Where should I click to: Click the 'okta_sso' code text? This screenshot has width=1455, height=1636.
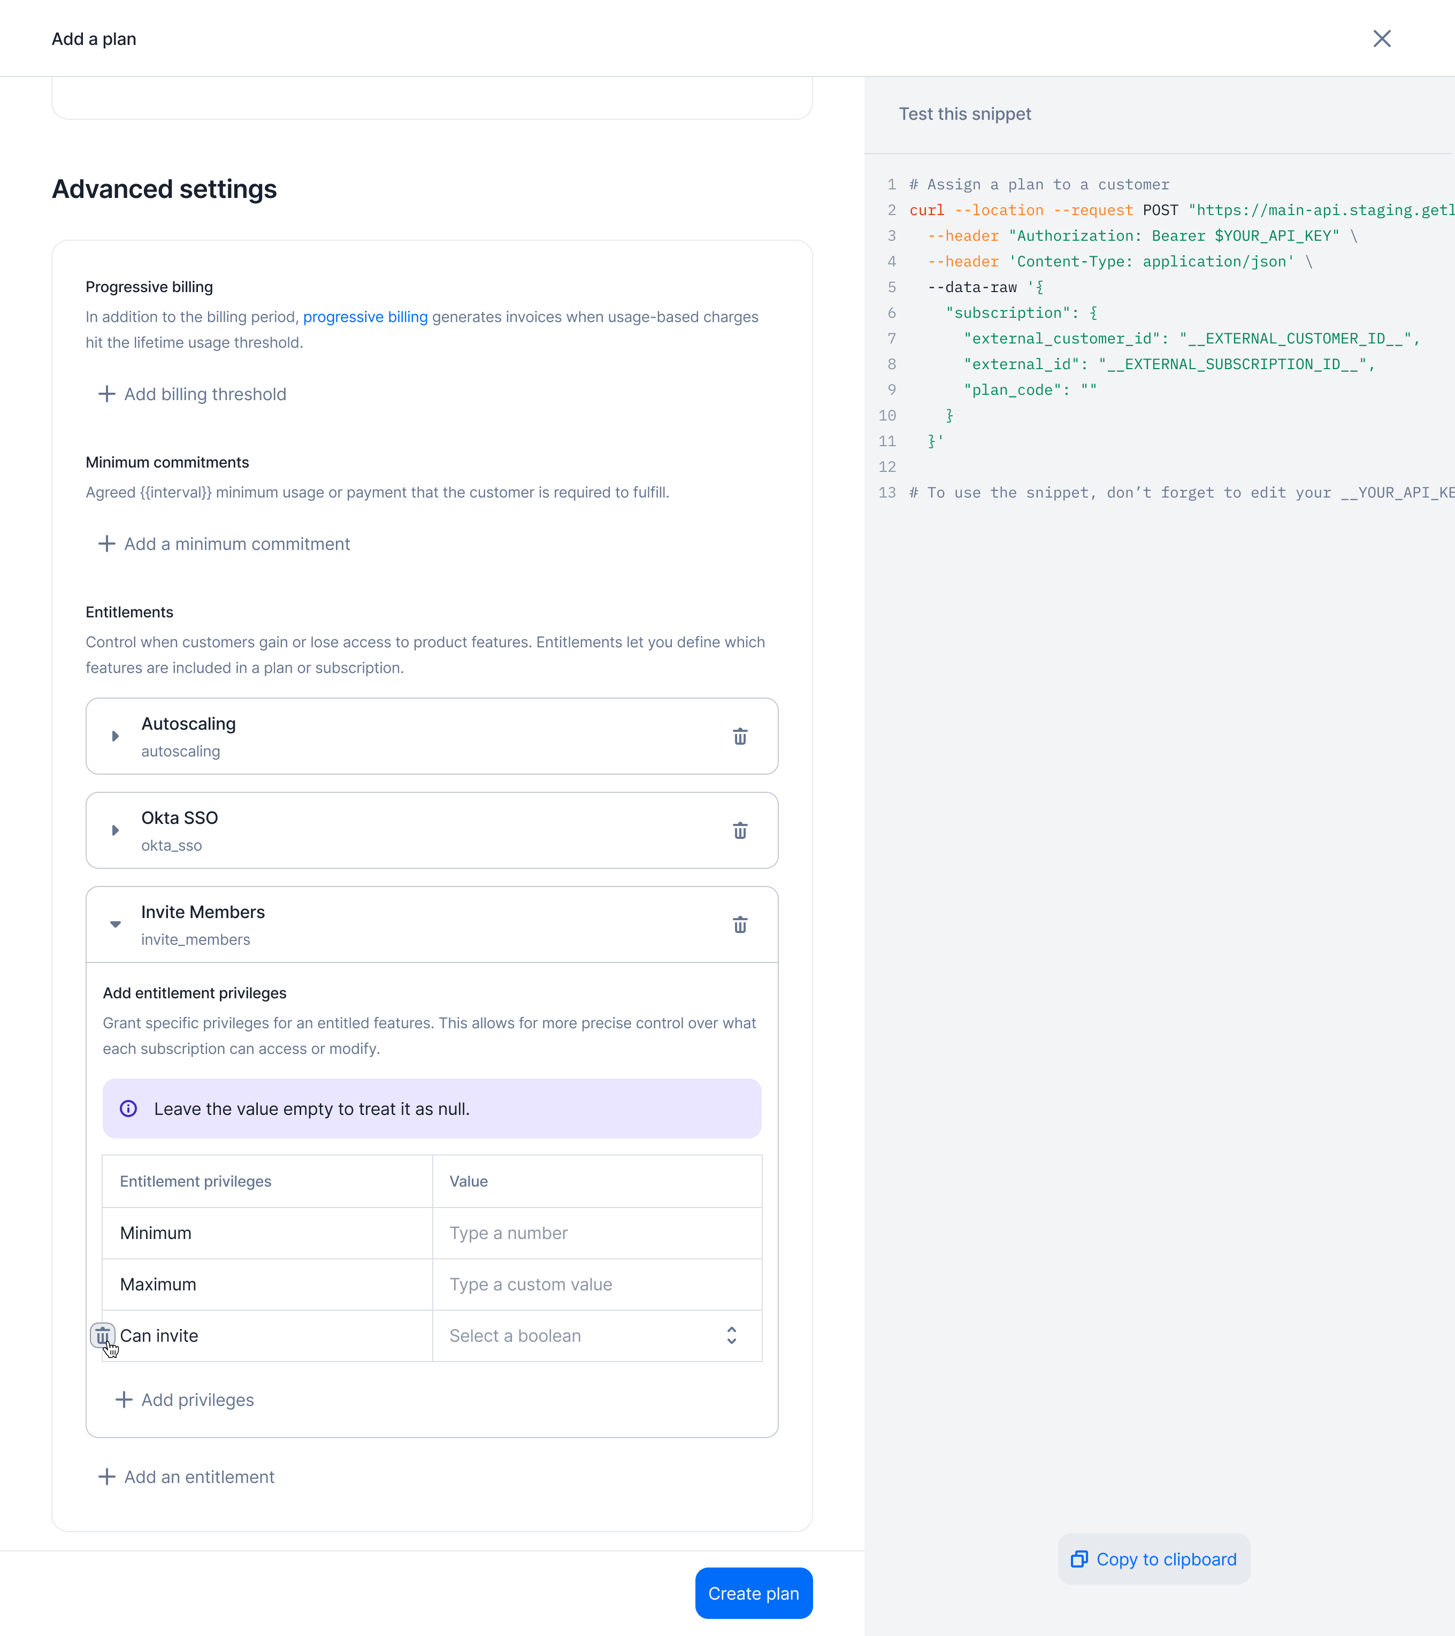point(172,845)
